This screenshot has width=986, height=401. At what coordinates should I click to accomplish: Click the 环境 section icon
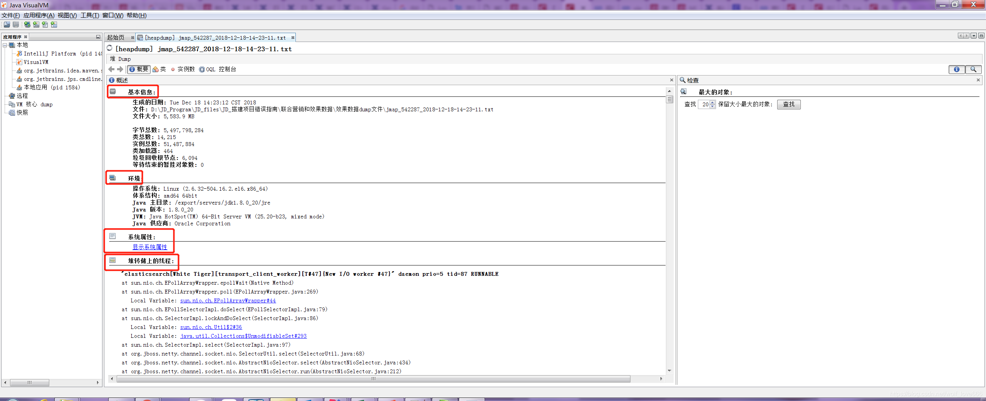pos(112,178)
